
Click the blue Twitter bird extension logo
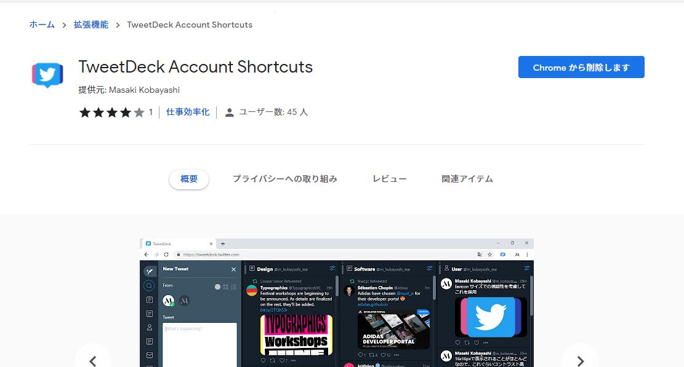pyautogui.click(x=47, y=75)
